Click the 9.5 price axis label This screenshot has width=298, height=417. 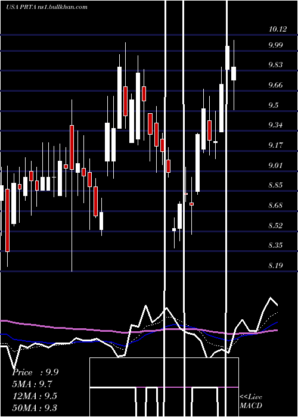tap(273, 105)
